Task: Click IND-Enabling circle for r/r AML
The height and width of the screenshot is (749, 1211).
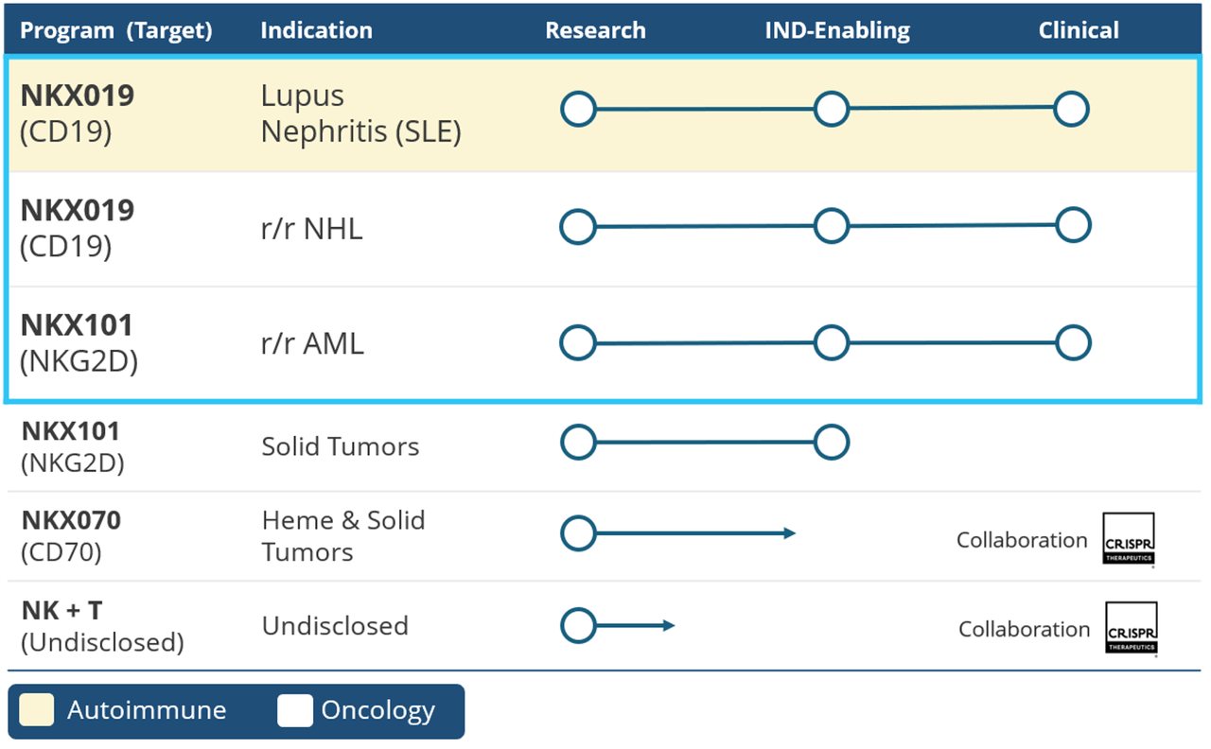Action: 831,343
